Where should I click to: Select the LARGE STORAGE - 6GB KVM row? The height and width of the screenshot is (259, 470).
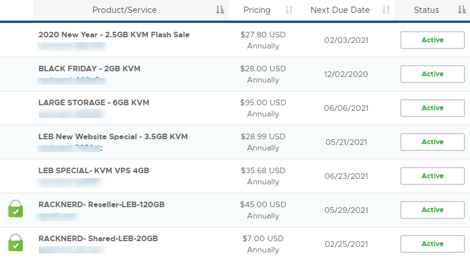(x=235, y=108)
